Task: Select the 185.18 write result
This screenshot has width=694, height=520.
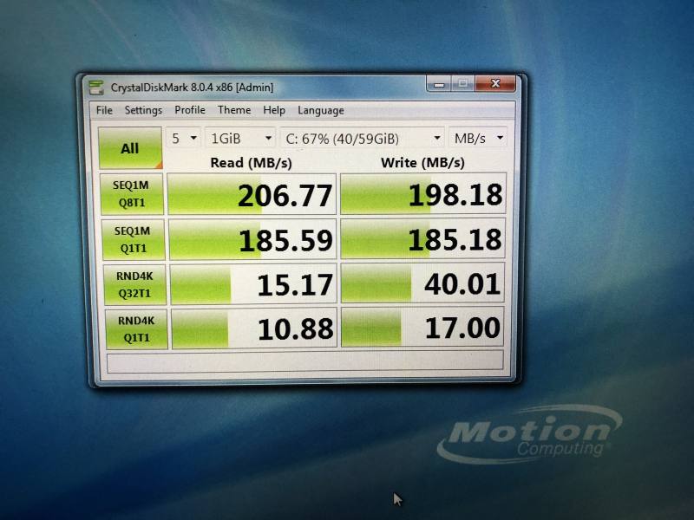Action: [x=423, y=239]
